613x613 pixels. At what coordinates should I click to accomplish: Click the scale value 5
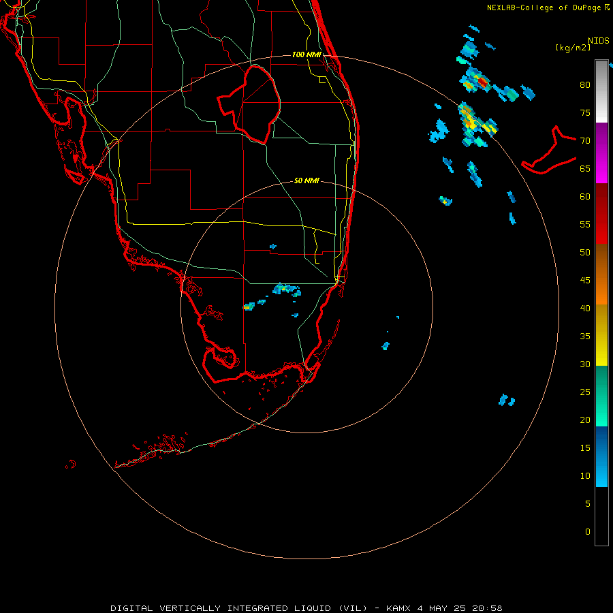click(x=588, y=503)
